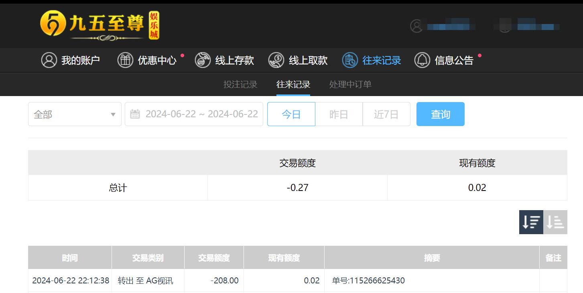Click the 九五至尊 logo
Viewport: 583px width, 293px height.
click(99, 25)
